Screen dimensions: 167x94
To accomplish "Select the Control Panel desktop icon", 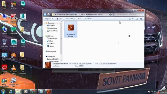I will click(x=4, y=57).
